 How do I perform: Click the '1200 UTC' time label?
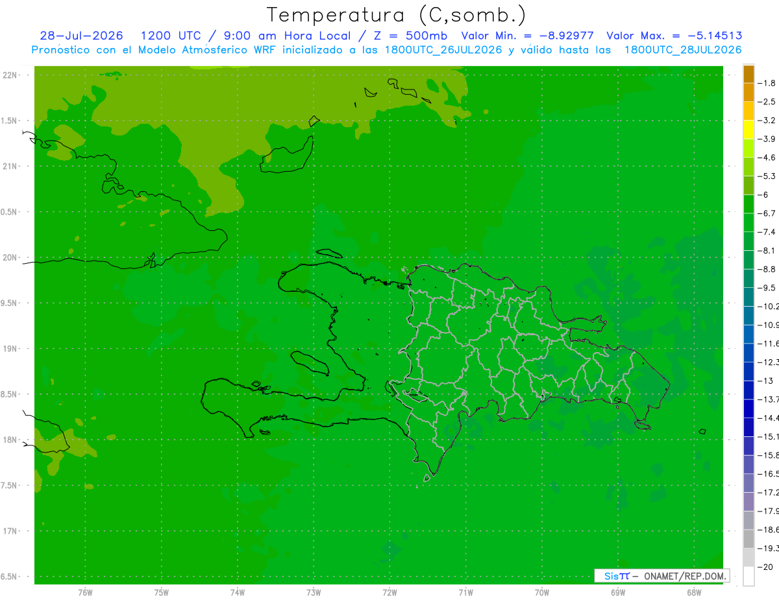[x=171, y=36]
